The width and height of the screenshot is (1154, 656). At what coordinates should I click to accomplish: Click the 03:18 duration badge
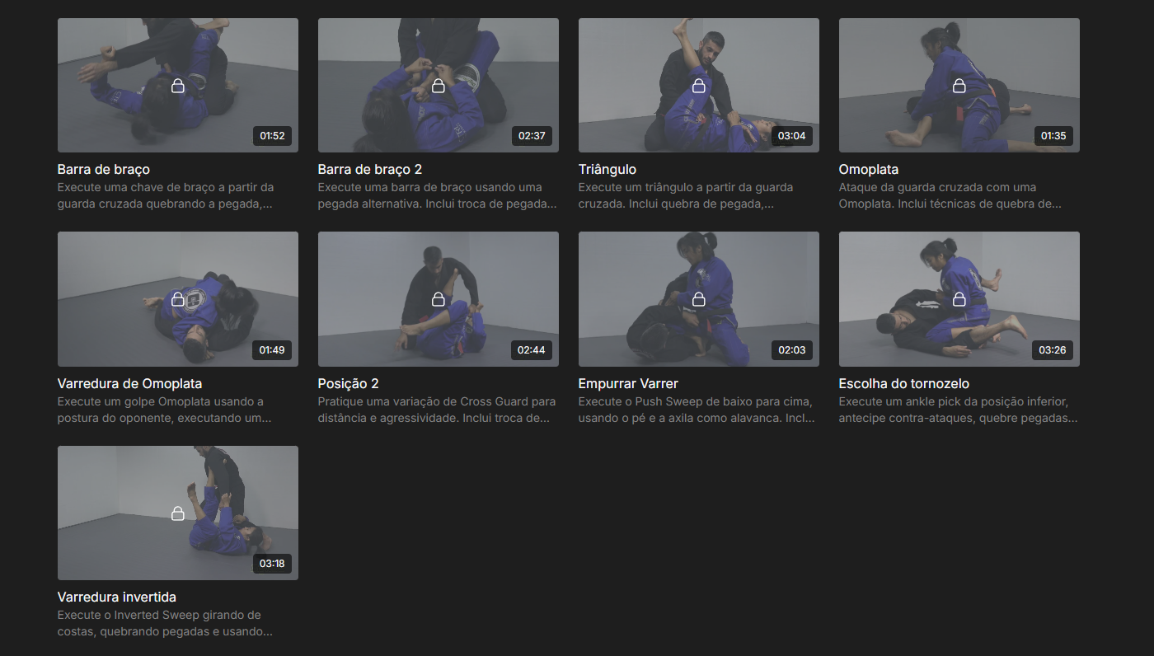tap(272, 565)
